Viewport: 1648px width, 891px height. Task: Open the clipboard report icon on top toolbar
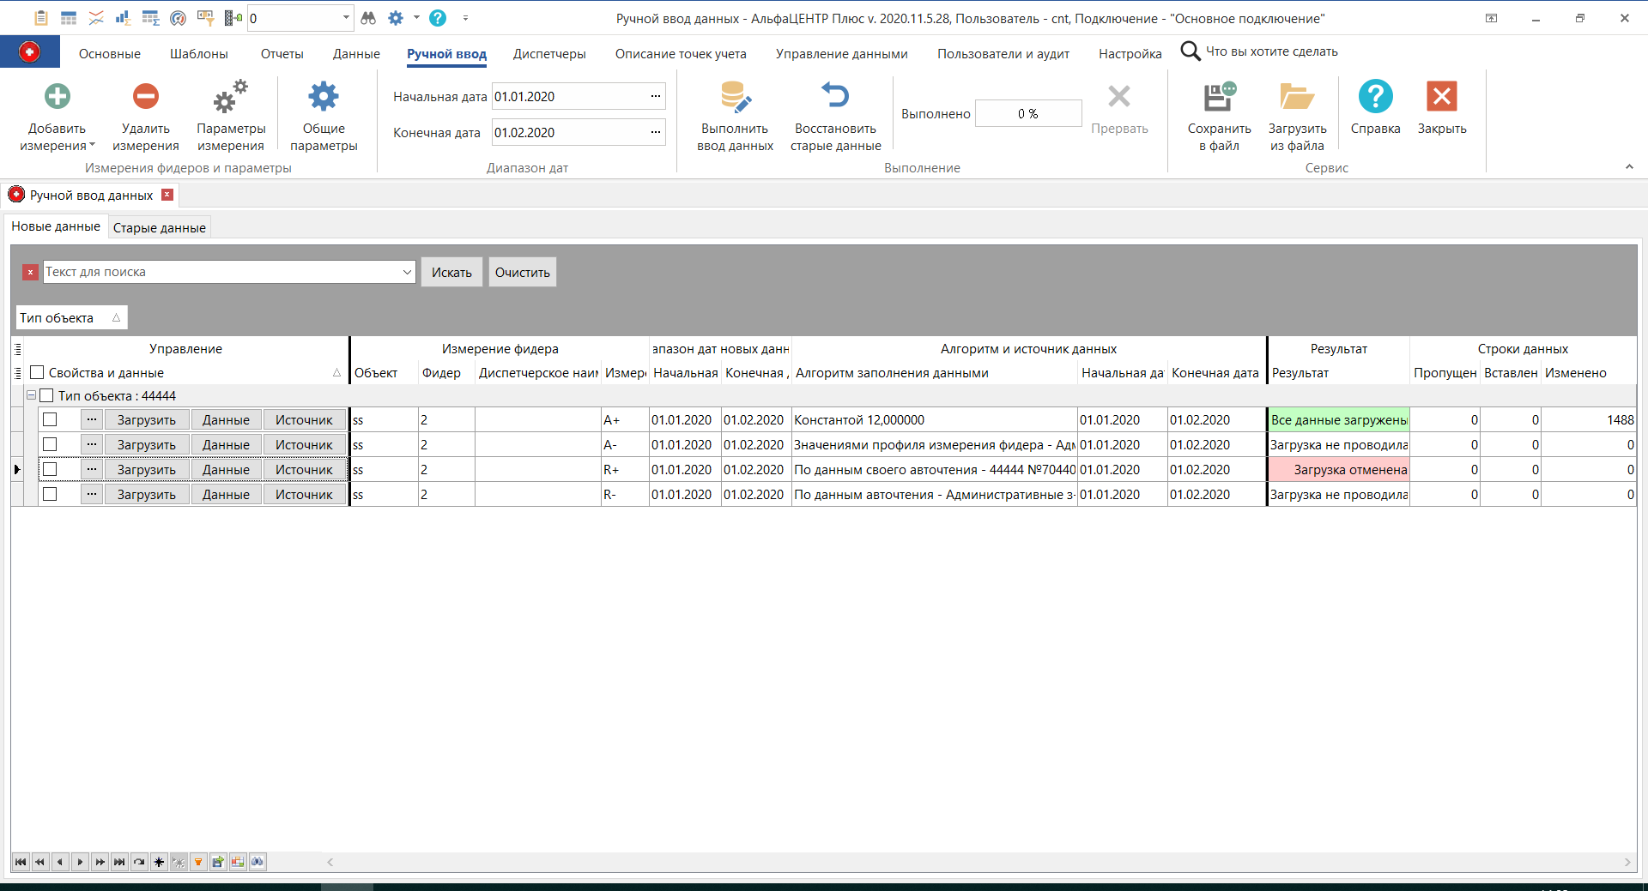(40, 17)
